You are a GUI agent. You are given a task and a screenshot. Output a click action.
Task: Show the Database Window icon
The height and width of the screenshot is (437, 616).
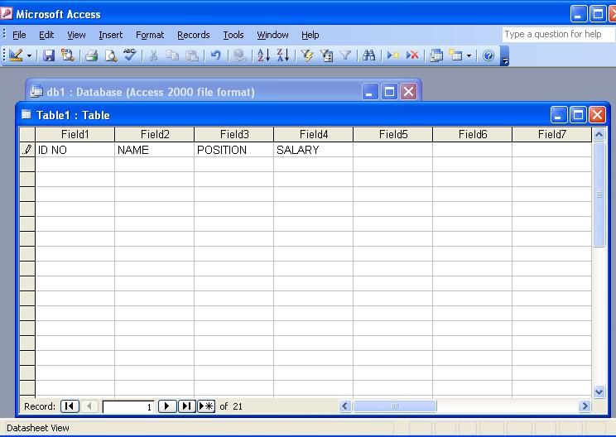pos(436,55)
